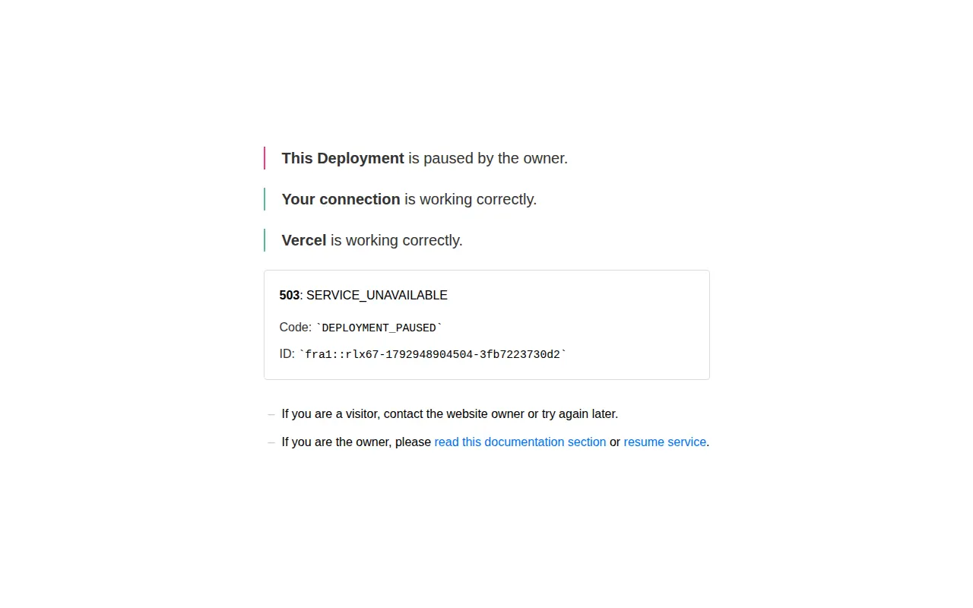Open the read this documentation section link
The image size is (973, 608).
pos(520,442)
